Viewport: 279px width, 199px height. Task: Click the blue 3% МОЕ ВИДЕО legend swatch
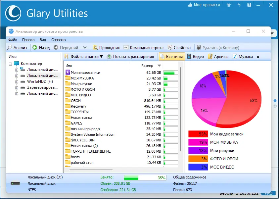coord(198,167)
